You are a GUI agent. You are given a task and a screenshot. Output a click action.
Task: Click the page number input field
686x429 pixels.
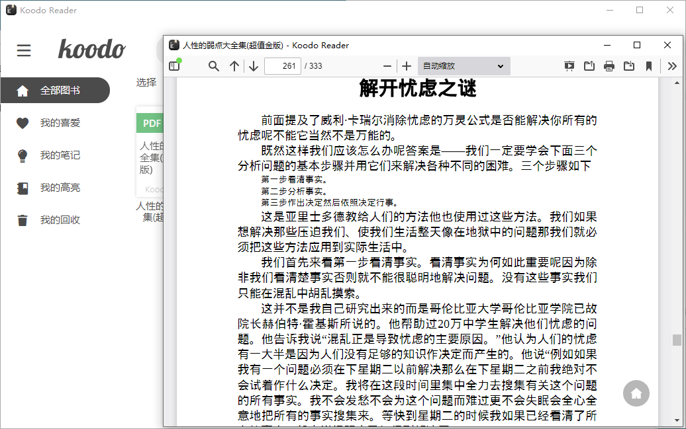click(283, 66)
